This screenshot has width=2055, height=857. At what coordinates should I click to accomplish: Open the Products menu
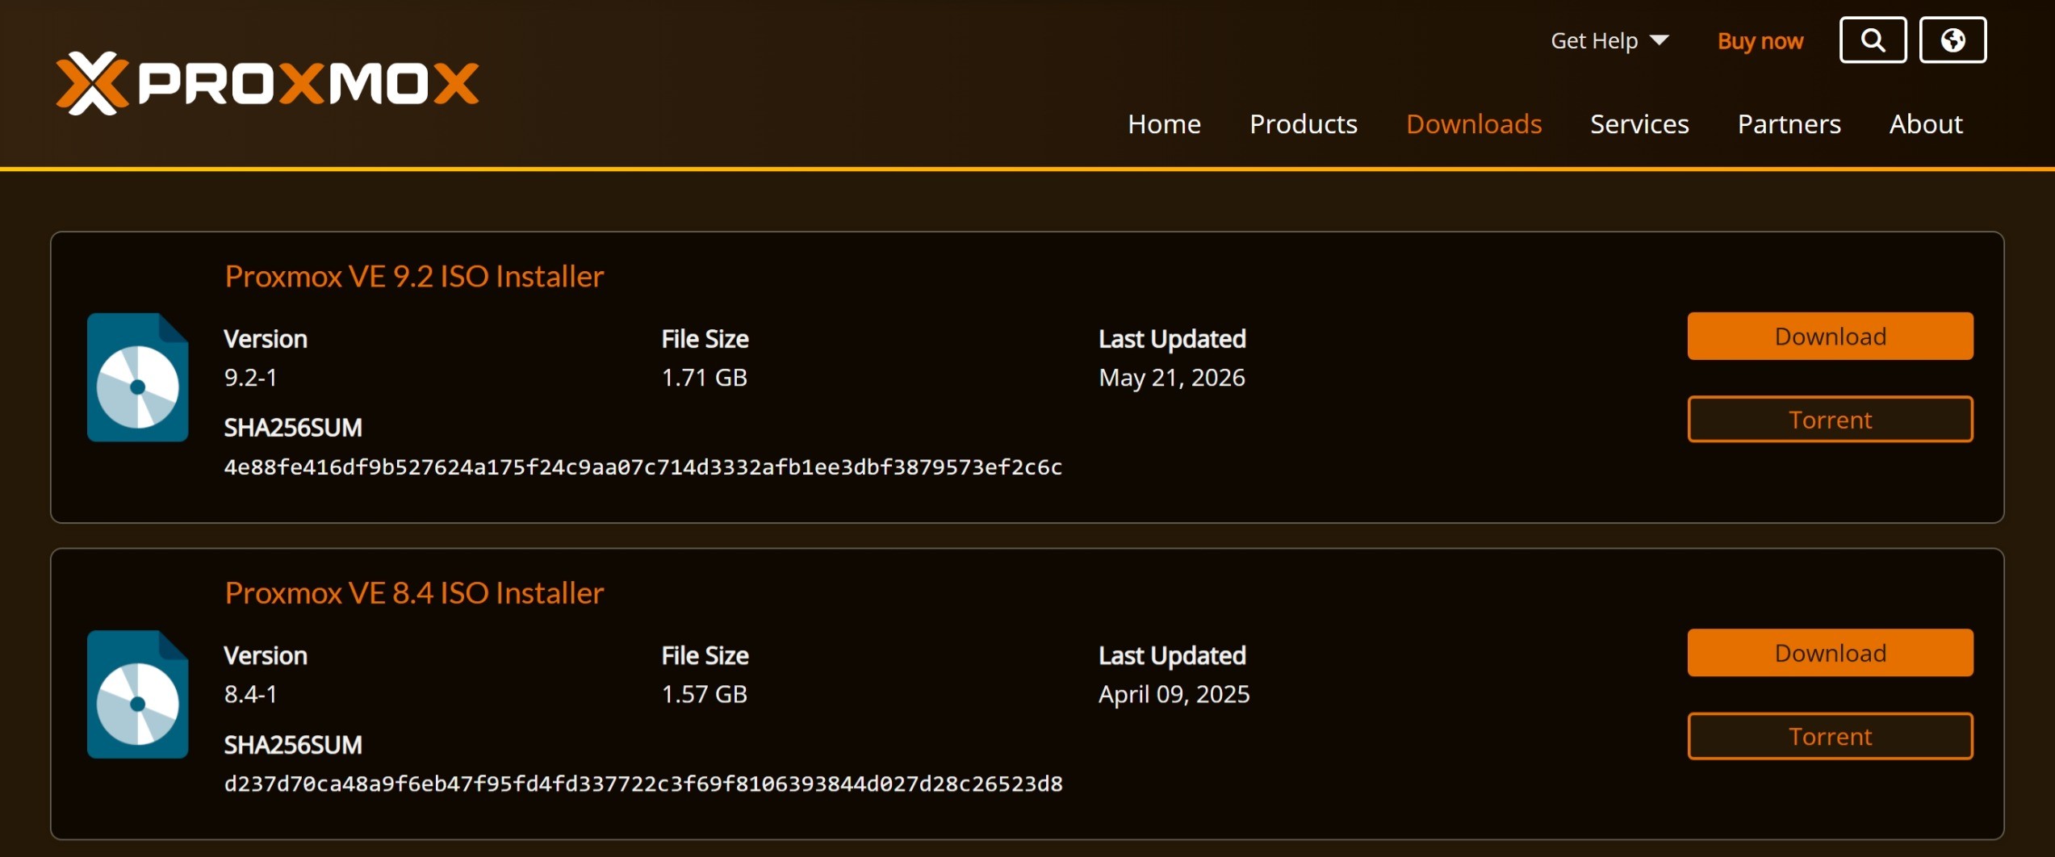[x=1303, y=123]
